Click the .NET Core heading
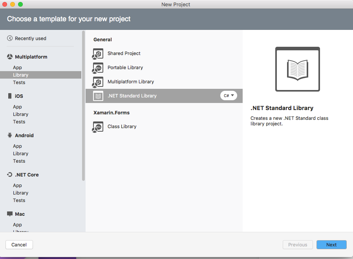Screen dimensions: 353x259 tap(27, 175)
